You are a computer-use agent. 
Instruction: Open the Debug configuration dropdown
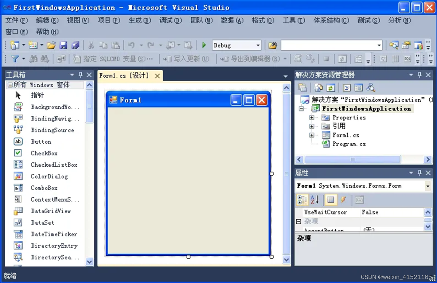coord(258,45)
